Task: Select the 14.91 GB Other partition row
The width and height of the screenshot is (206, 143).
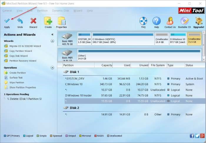Action: [x=135, y=114]
